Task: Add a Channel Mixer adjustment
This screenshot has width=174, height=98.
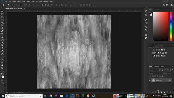Action: [x=163, y=53]
